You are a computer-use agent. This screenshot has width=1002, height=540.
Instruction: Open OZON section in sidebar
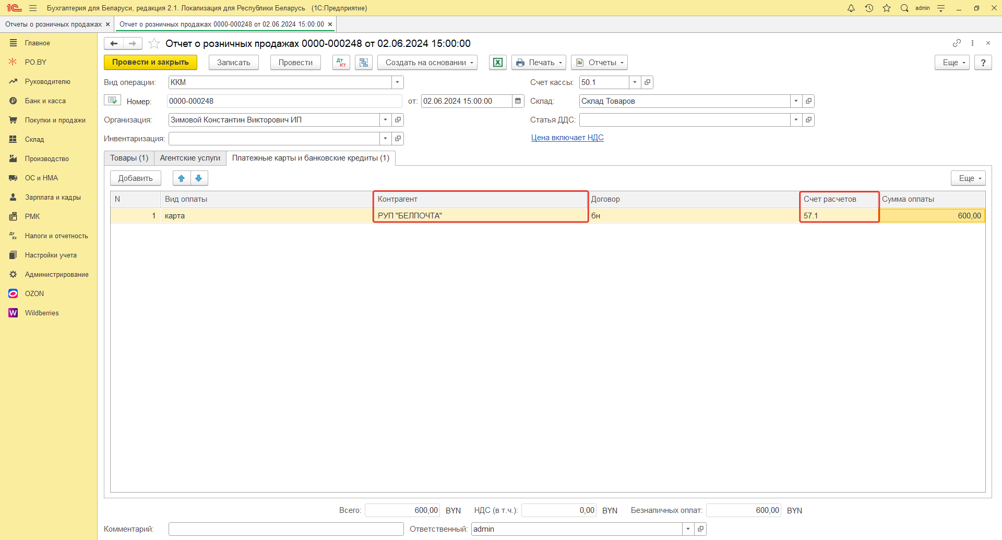(x=34, y=294)
